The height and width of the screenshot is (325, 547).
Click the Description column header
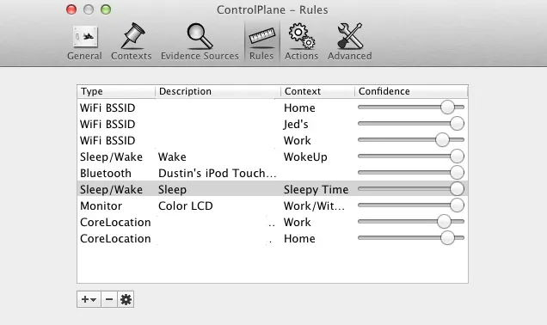coord(218,91)
